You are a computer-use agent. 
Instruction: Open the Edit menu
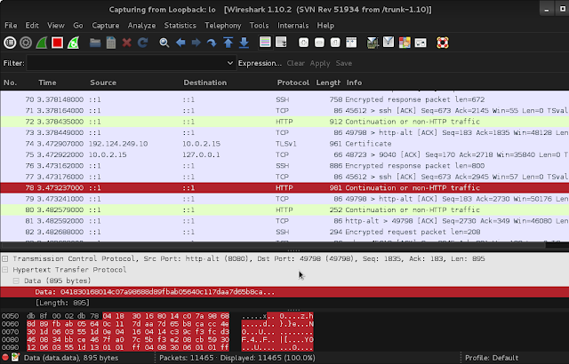pos(32,26)
